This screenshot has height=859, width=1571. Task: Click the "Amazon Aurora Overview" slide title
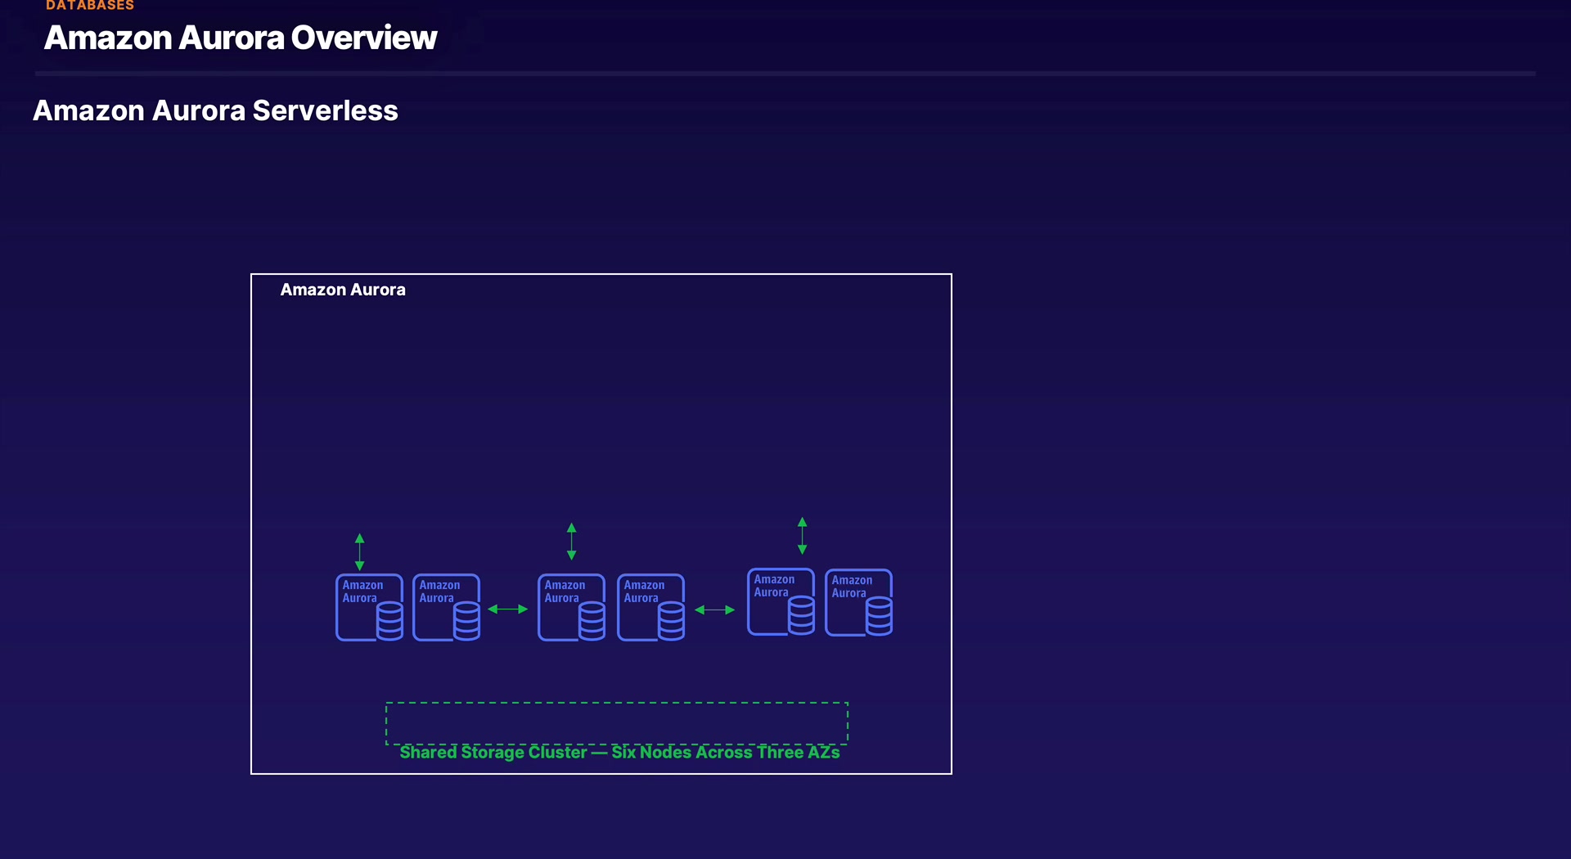pos(241,38)
